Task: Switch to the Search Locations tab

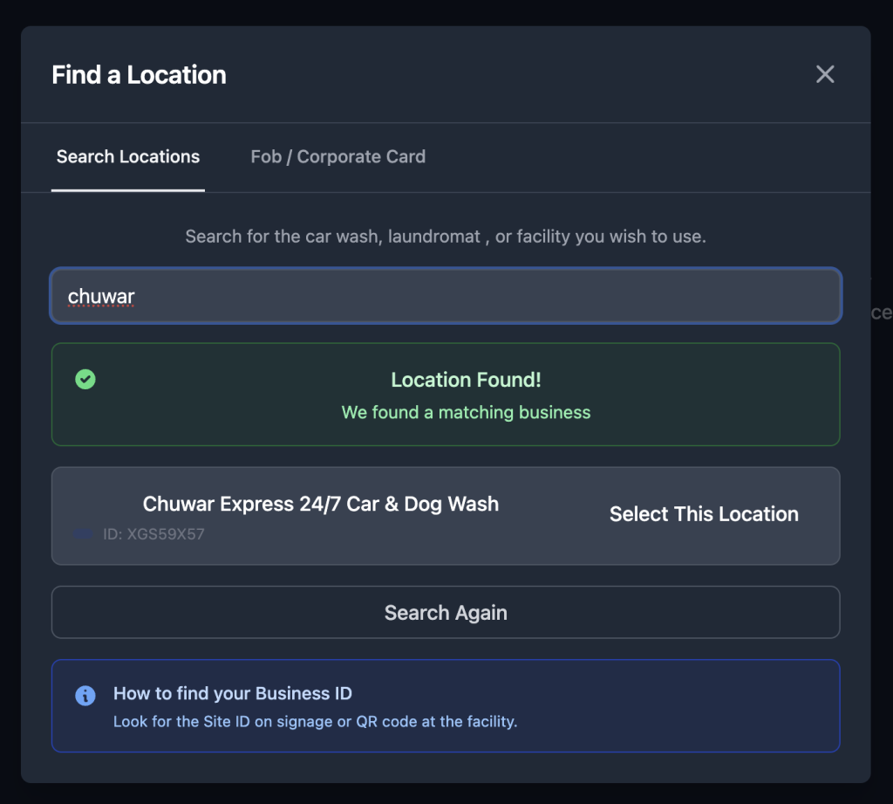Action: point(128,157)
